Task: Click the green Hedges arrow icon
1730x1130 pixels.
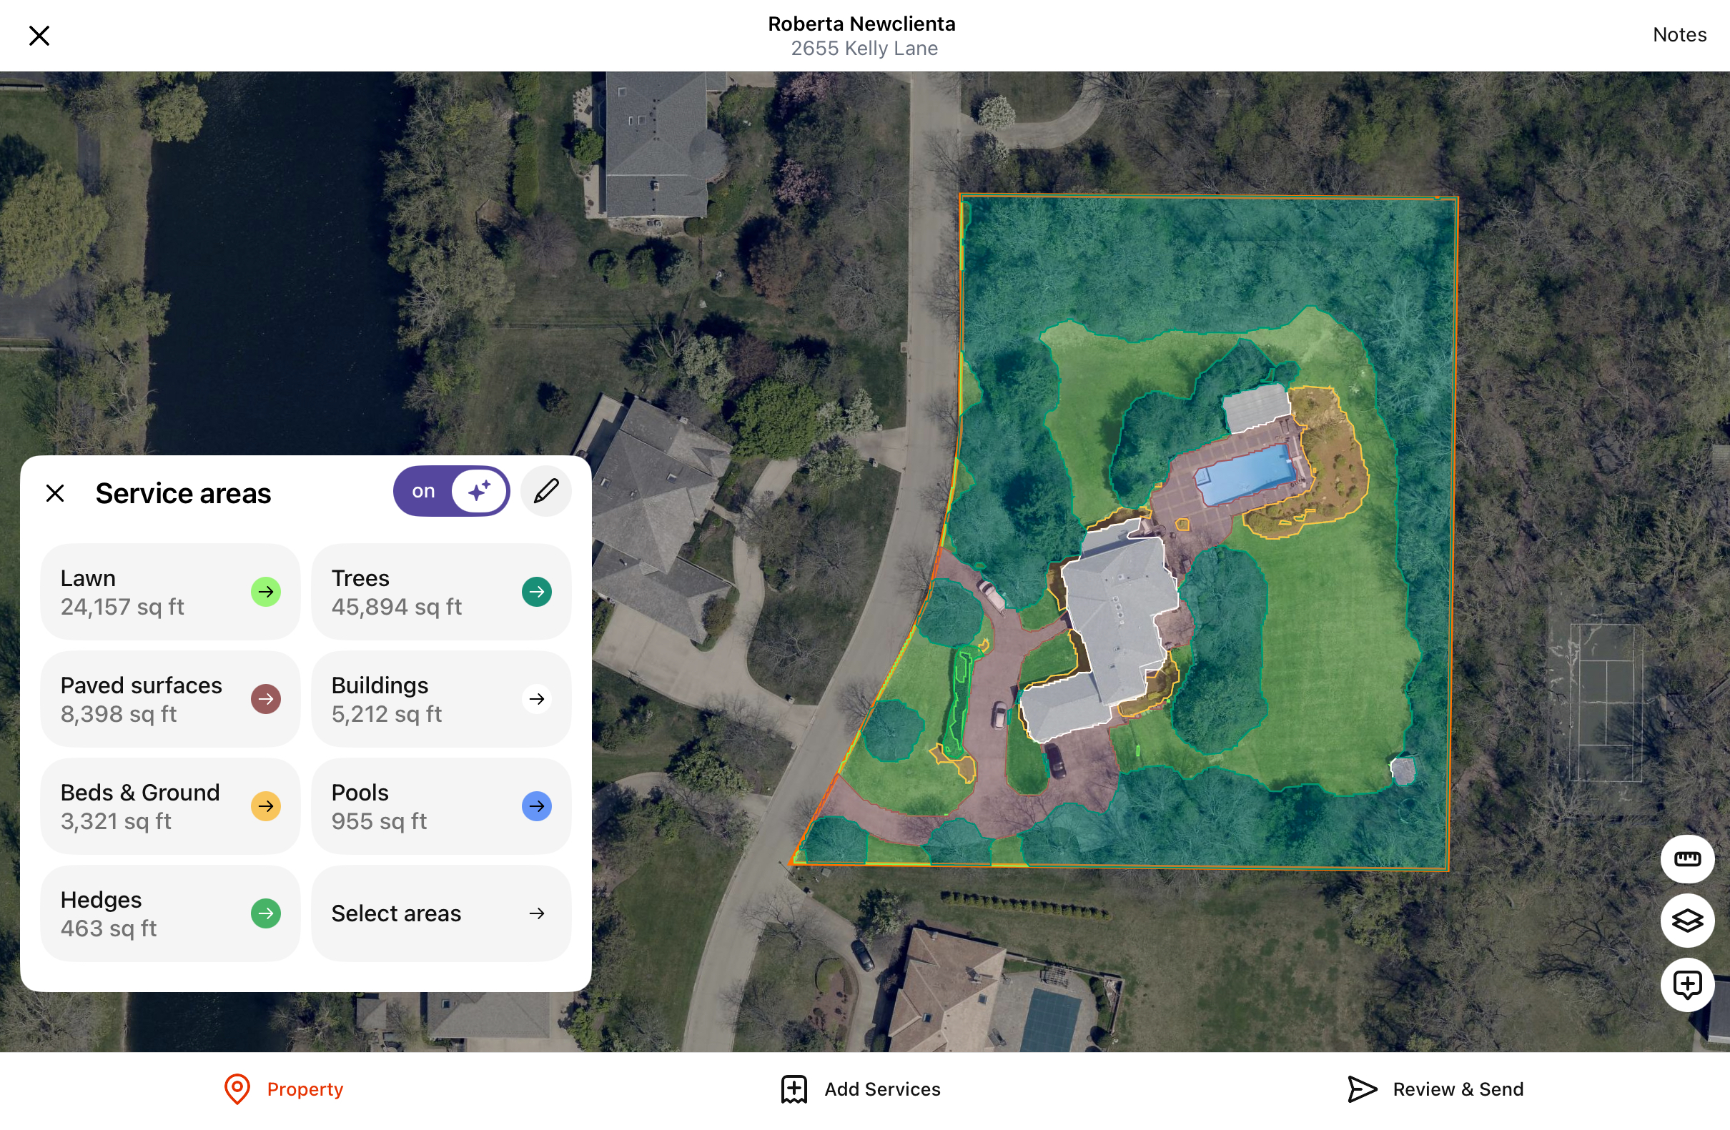Action: pyautogui.click(x=266, y=913)
